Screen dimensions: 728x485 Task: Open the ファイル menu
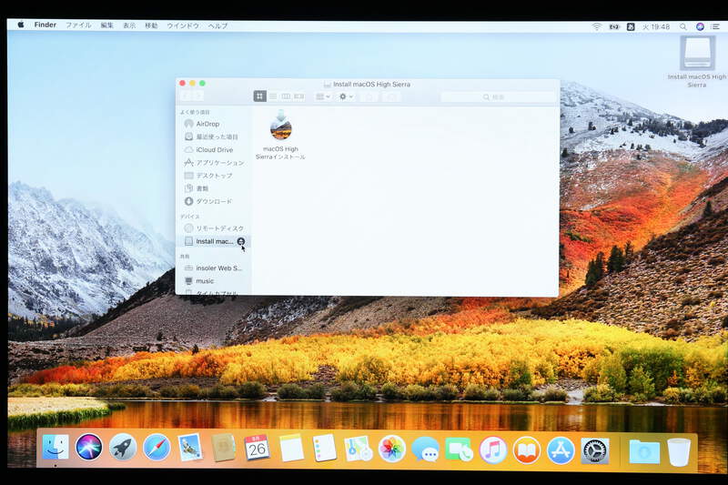[x=78, y=25]
